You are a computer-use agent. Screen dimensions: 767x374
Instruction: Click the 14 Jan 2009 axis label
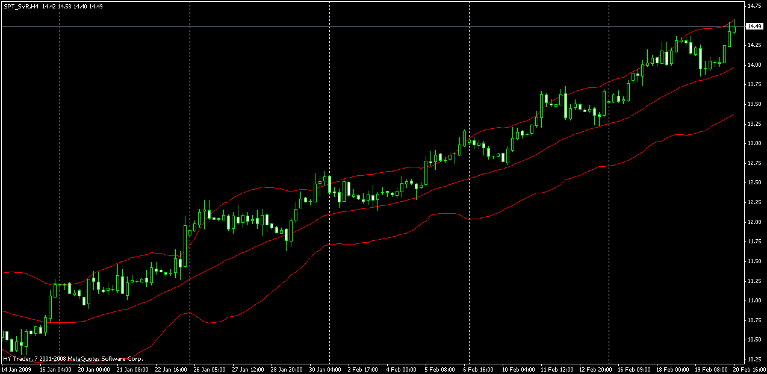point(15,369)
